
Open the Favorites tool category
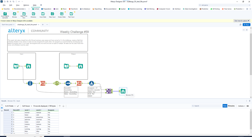(x=6, y=9)
